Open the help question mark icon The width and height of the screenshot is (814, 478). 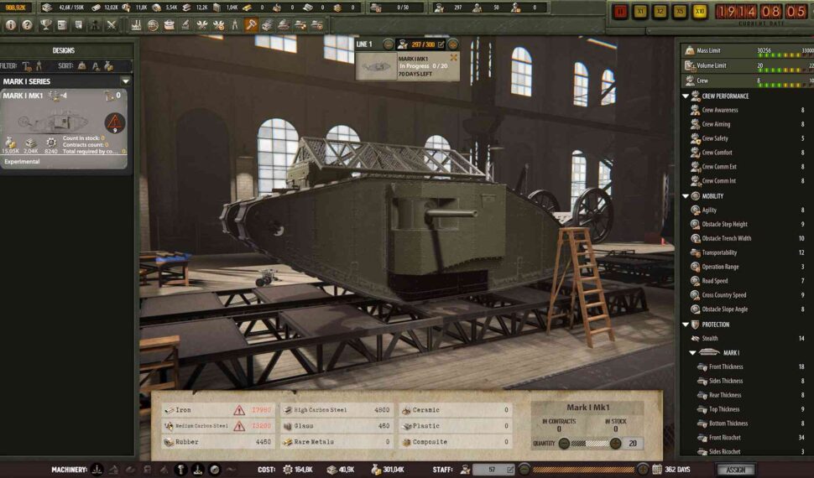[x=28, y=25]
